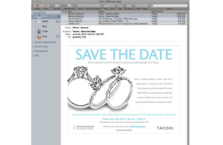Click the Reply toolbar arrow
Image resolution: width=223 pixels, height=145 pixels.
[x=81, y=6]
